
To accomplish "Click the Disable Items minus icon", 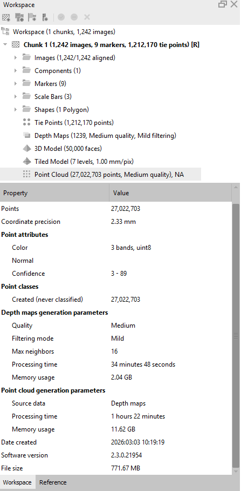I will point(74,17).
